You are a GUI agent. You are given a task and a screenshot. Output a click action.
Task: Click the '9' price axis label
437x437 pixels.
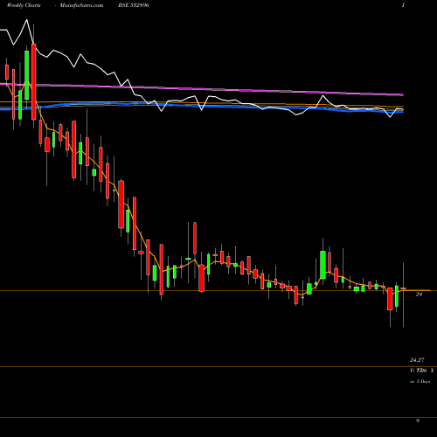(418, 420)
